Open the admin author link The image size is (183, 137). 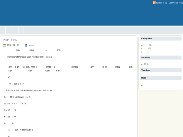click(x=31, y=45)
